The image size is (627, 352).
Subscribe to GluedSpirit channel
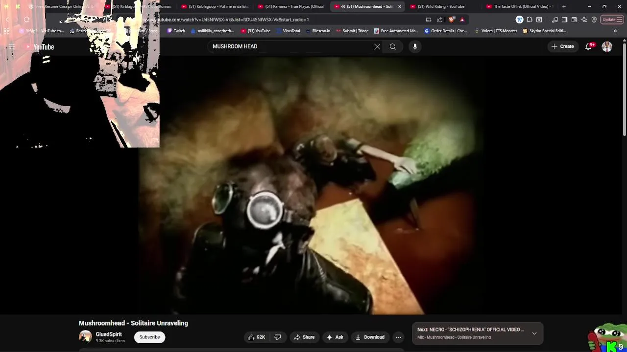tap(149, 337)
